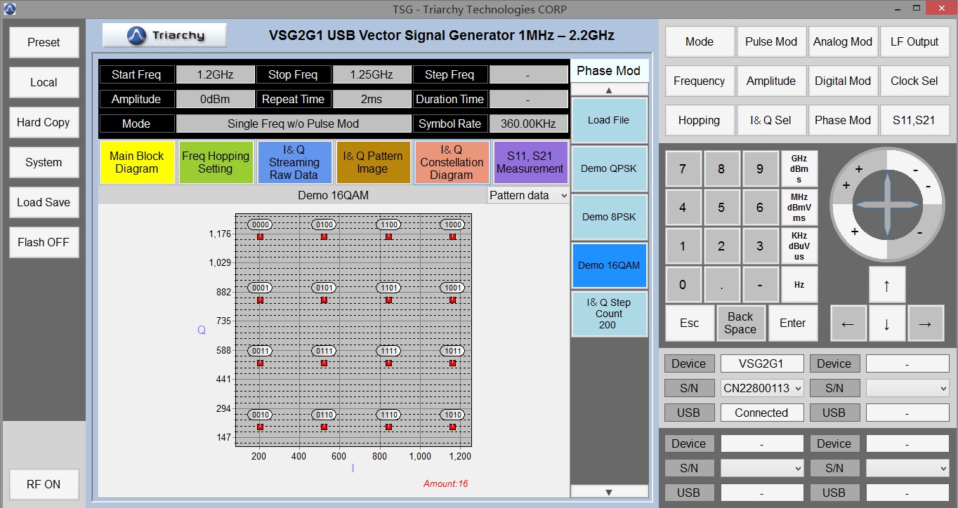Viewport: 958px width, 508px height.
Task: Click the up arrow navigation key
Action: click(886, 285)
